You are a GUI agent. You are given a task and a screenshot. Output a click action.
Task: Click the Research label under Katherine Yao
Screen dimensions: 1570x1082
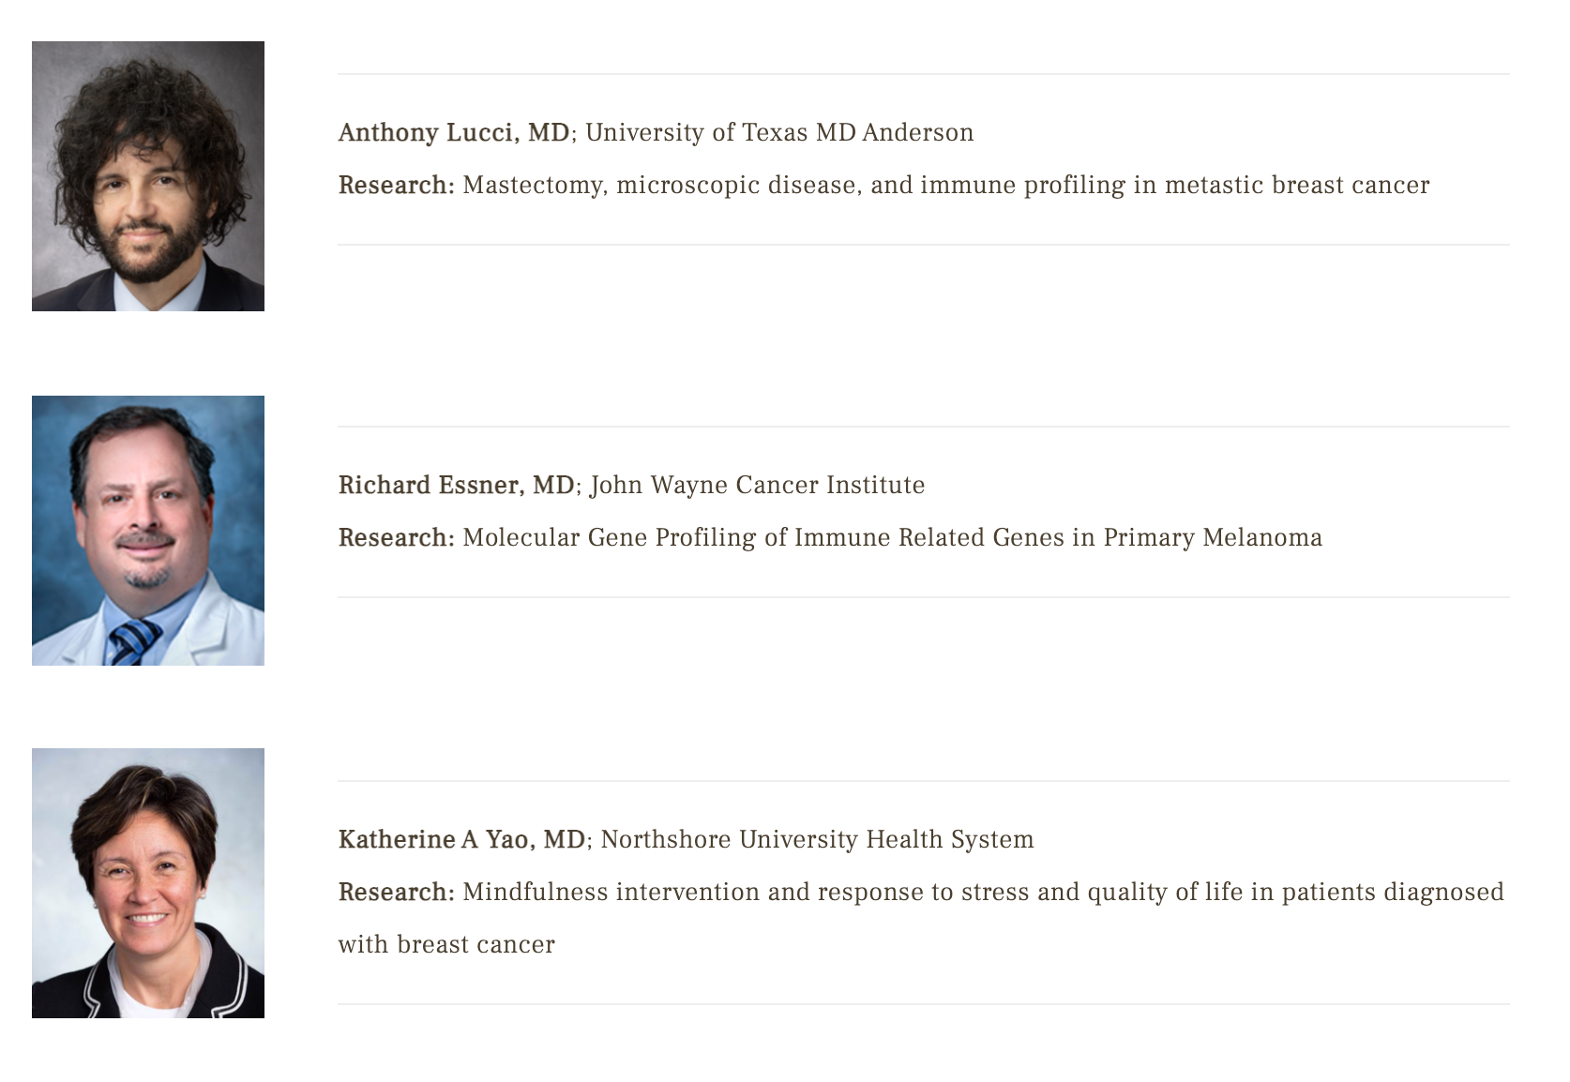point(396,892)
